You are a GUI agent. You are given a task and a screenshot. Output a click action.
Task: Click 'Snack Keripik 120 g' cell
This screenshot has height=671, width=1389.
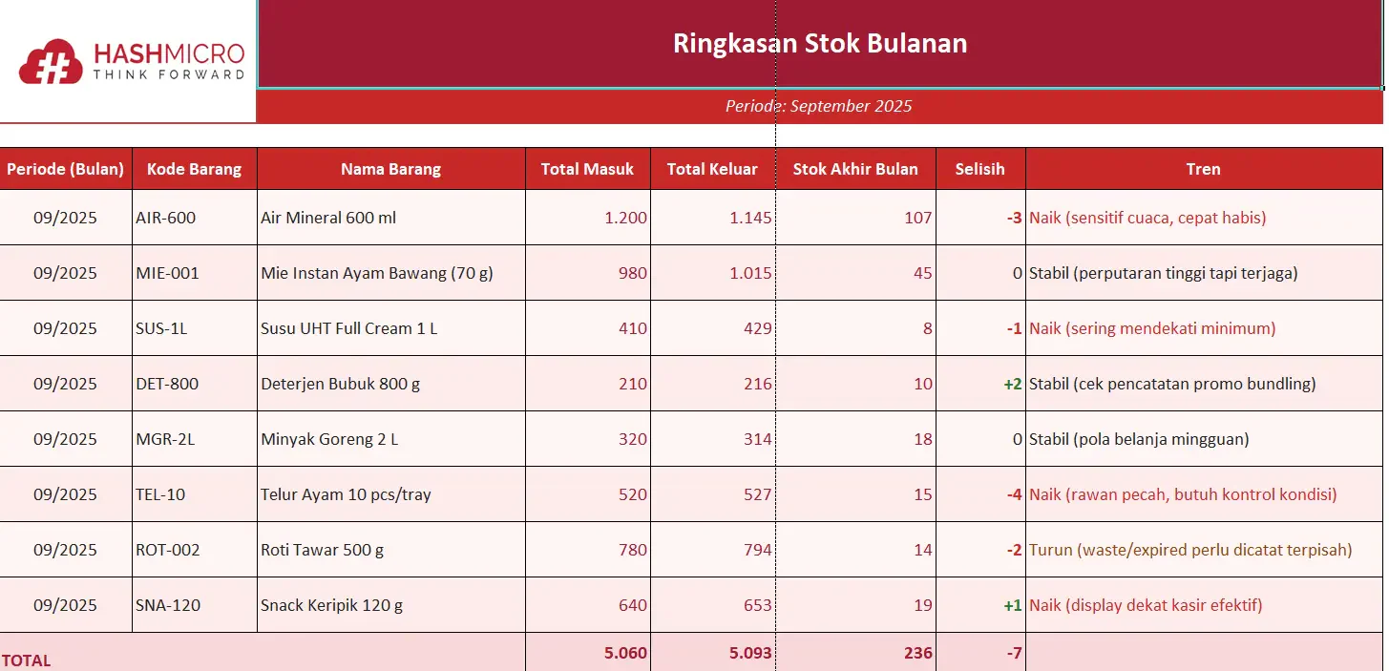(391, 605)
